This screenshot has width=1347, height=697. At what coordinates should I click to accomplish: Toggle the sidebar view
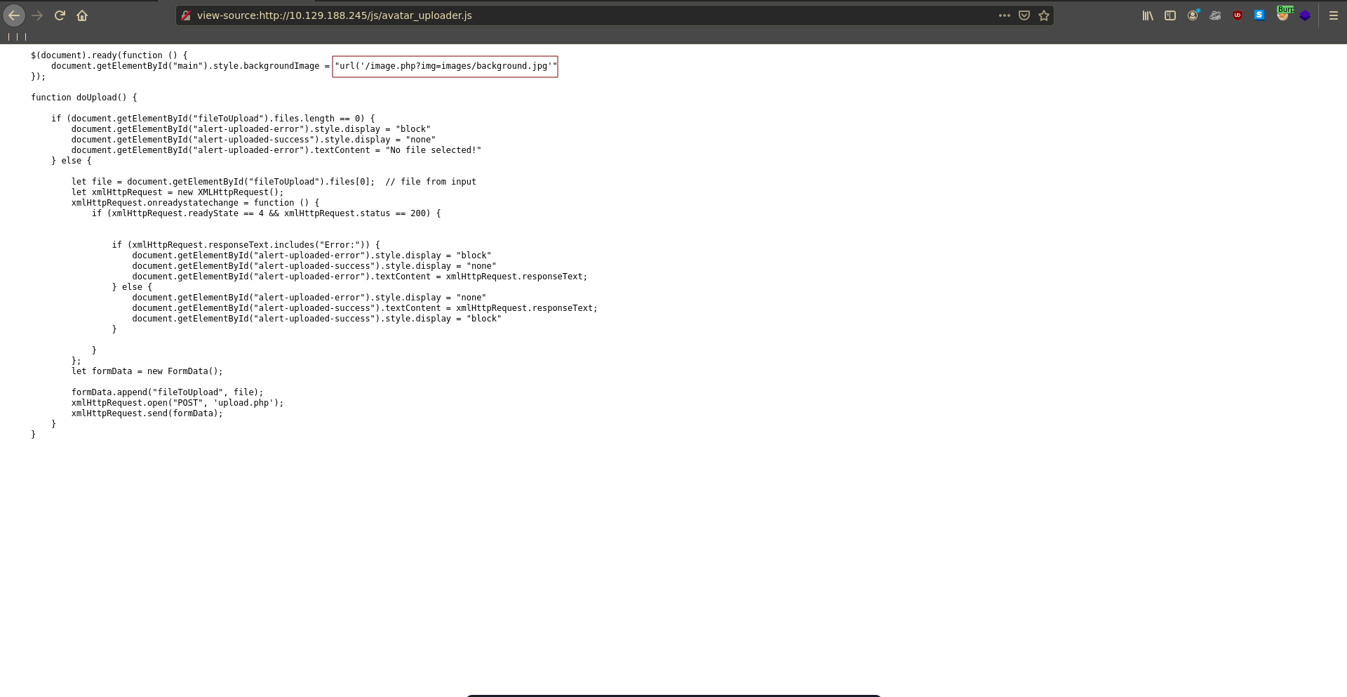click(x=1170, y=15)
